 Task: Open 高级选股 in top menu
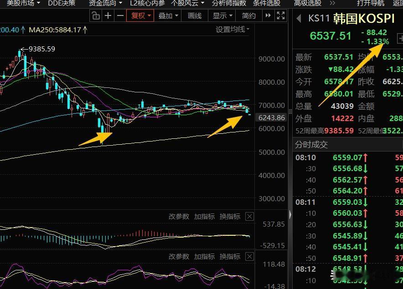point(308,3)
